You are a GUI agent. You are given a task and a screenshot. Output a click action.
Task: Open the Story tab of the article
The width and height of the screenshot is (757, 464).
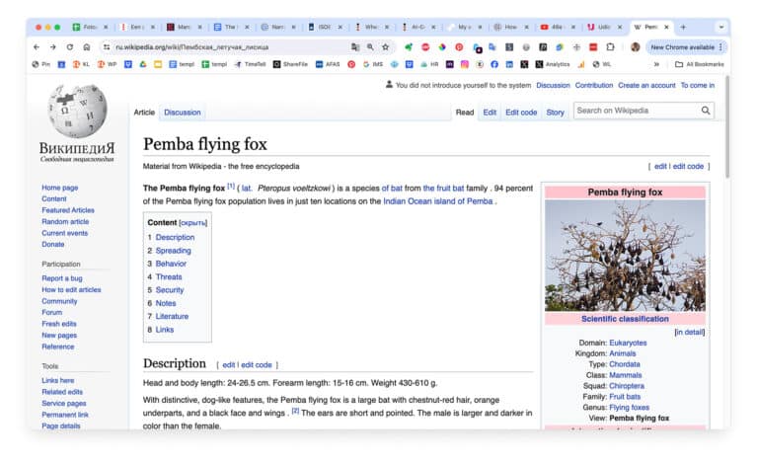click(555, 113)
